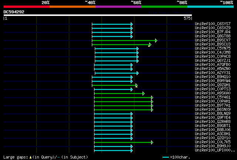Click the arrowhead ending the UniRef100_C6SYS7 alignment
This screenshot has width=237, height=160.
[132, 24]
